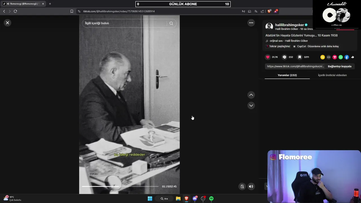361x203 pixels.
Task: Save the video with the bookmark icon
Action: (x=300, y=57)
